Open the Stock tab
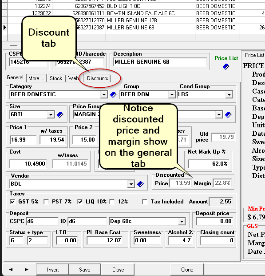Viewport: 265px width, 276px height. pos(56,78)
